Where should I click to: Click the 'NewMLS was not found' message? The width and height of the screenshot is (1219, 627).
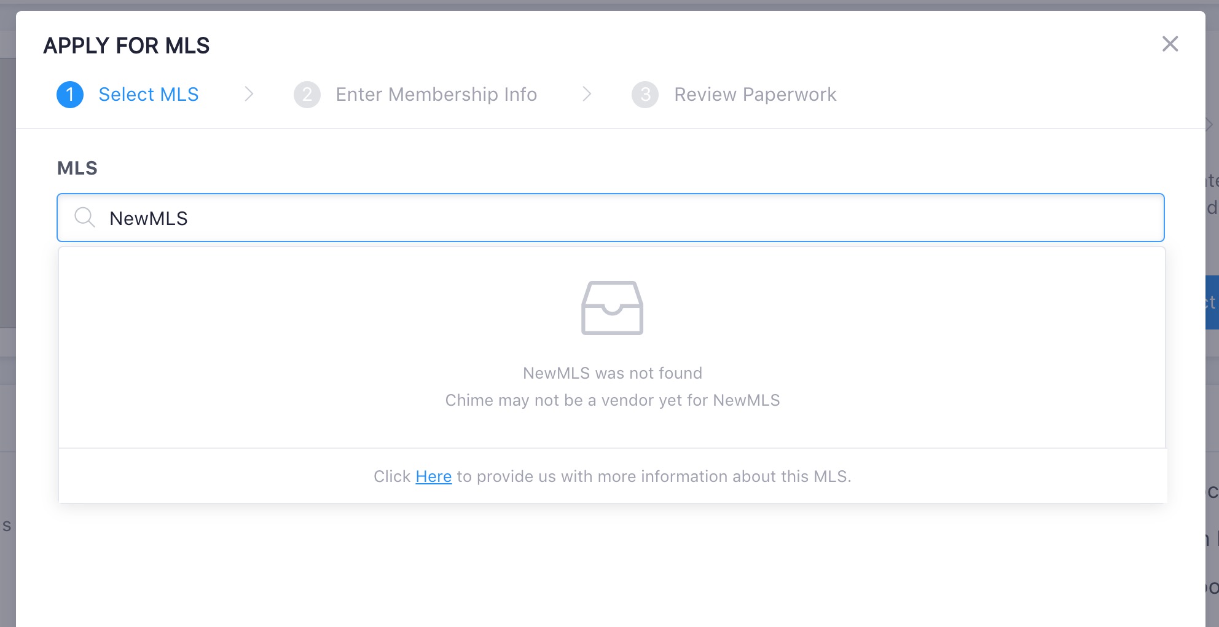[613, 373]
